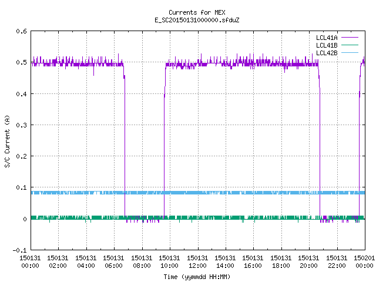Click the 0.4 y-axis tick value
The image size is (376, 282).
click(21, 94)
